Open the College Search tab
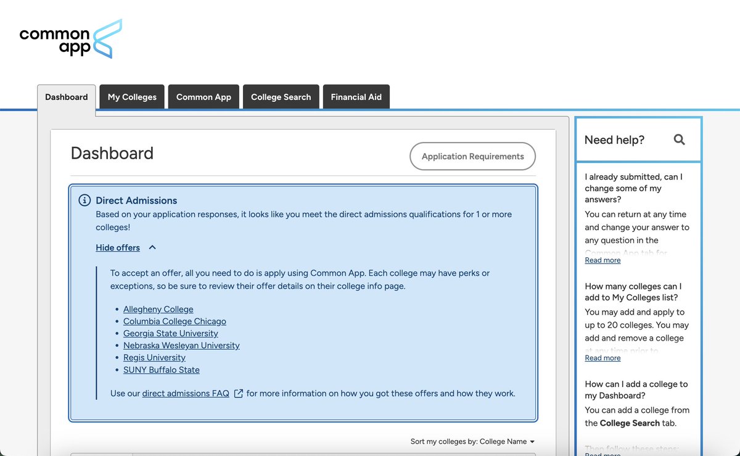The image size is (740, 456). [281, 97]
